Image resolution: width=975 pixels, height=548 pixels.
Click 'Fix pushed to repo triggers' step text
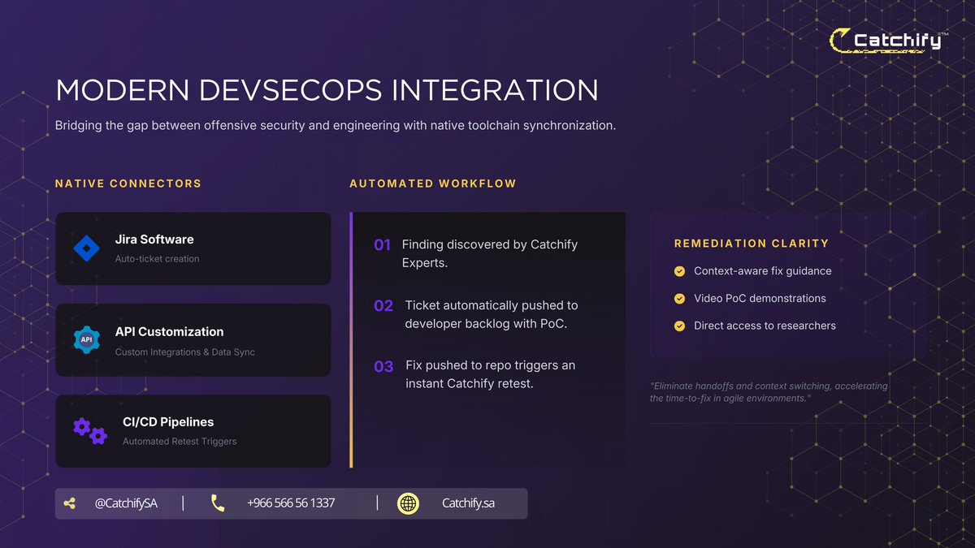[x=490, y=374]
